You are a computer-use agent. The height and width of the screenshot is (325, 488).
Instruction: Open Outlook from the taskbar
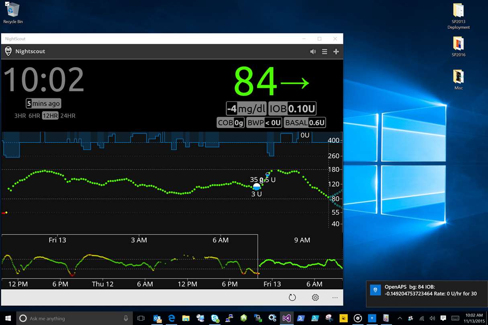(157, 318)
